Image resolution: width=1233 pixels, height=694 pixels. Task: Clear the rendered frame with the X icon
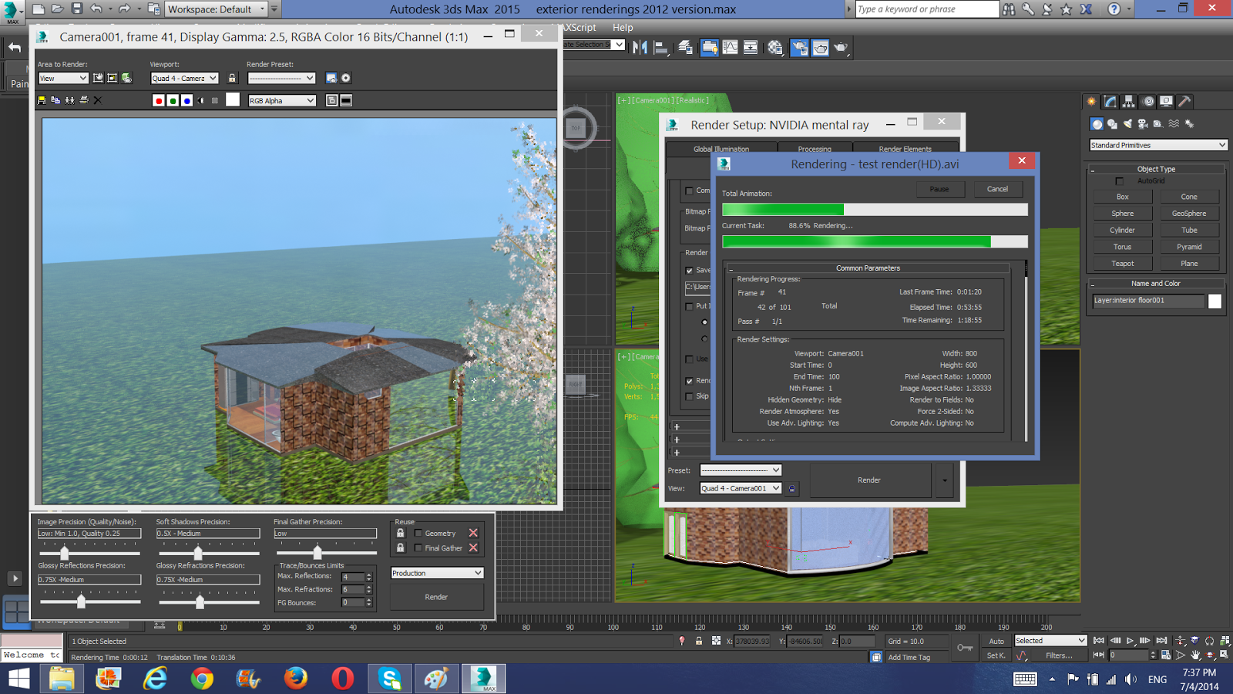point(98,100)
